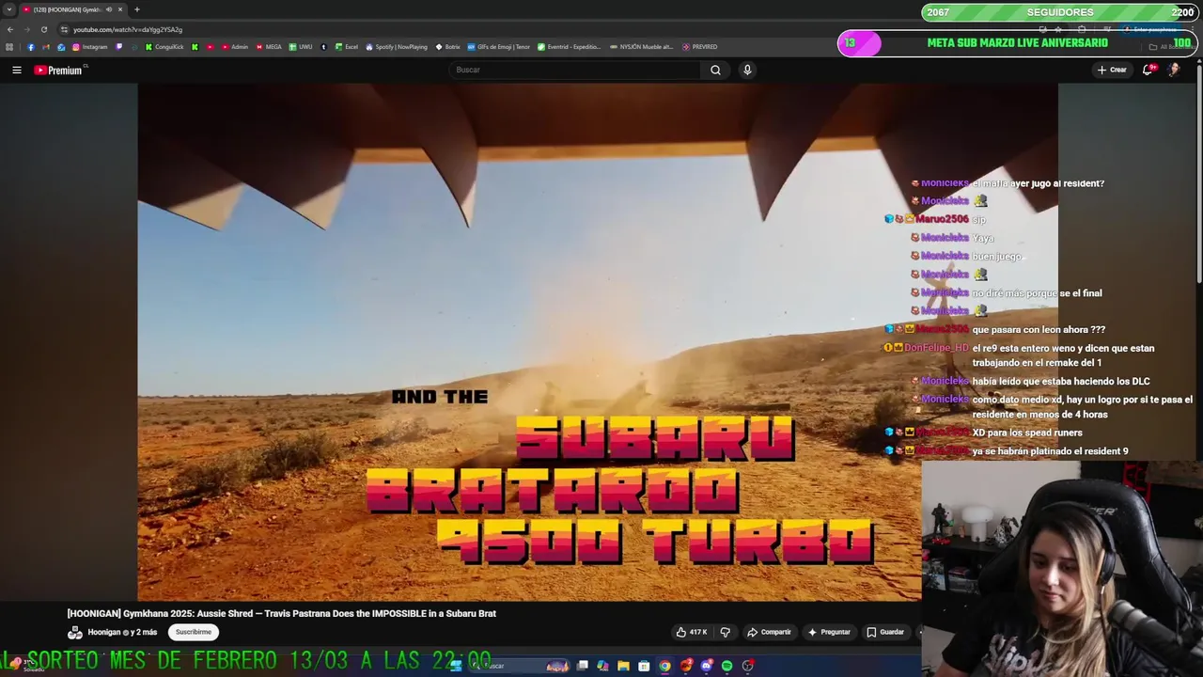Like the video (417 K)
The width and height of the screenshot is (1203, 677).
pyautogui.click(x=692, y=632)
